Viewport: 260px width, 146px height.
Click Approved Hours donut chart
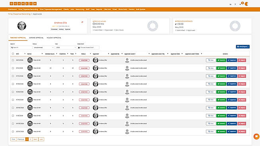153,26
